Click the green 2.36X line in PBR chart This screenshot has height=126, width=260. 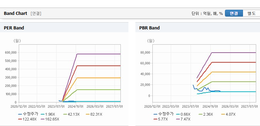pos(234,82)
